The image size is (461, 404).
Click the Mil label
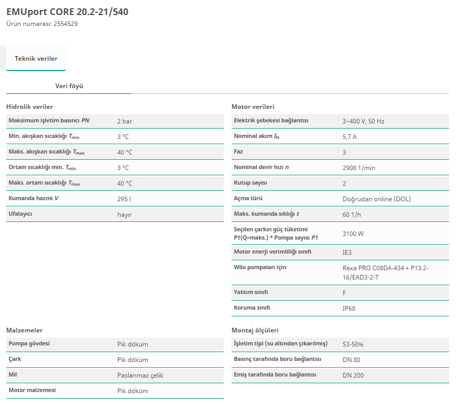(12, 374)
